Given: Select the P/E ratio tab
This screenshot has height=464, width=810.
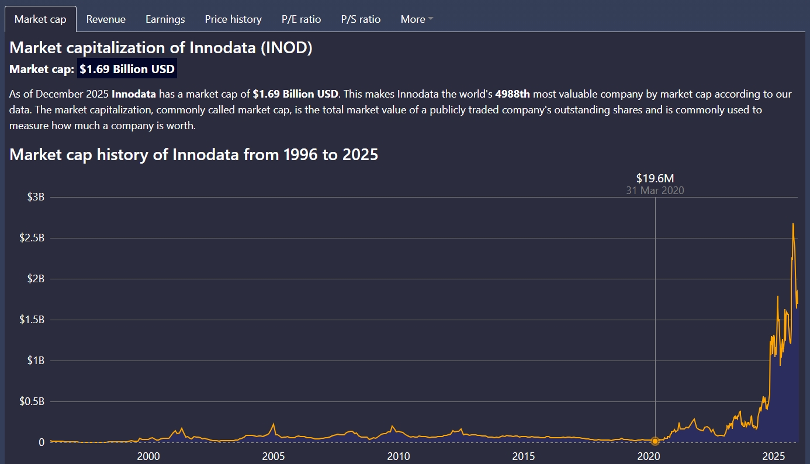Looking at the screenshot, I should click(x=302, y=19).
